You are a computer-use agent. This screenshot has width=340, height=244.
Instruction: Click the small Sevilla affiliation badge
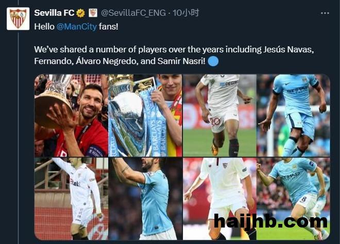tap(93, 13)
